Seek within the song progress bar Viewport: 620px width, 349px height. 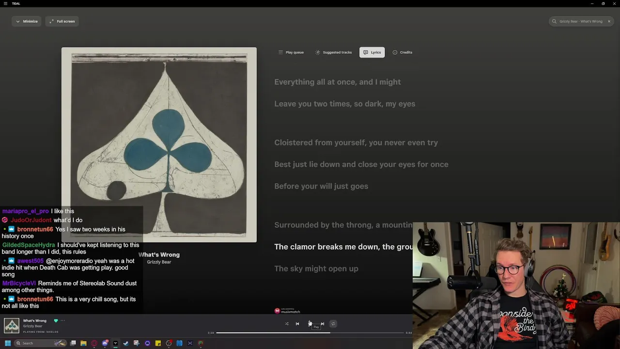[310, 333]
